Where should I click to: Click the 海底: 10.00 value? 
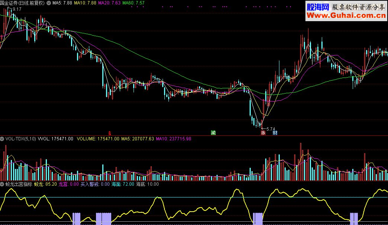tap(147, 184)
